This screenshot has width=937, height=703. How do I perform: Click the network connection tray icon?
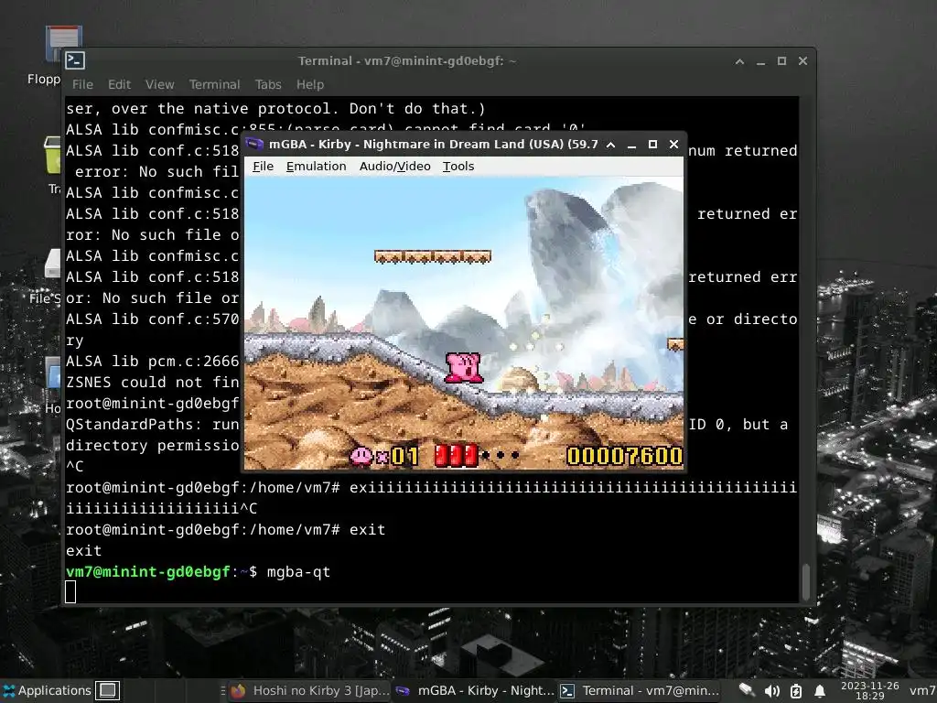click(x=747, y=690)
